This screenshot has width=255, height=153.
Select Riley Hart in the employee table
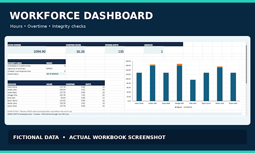(11, 98)
